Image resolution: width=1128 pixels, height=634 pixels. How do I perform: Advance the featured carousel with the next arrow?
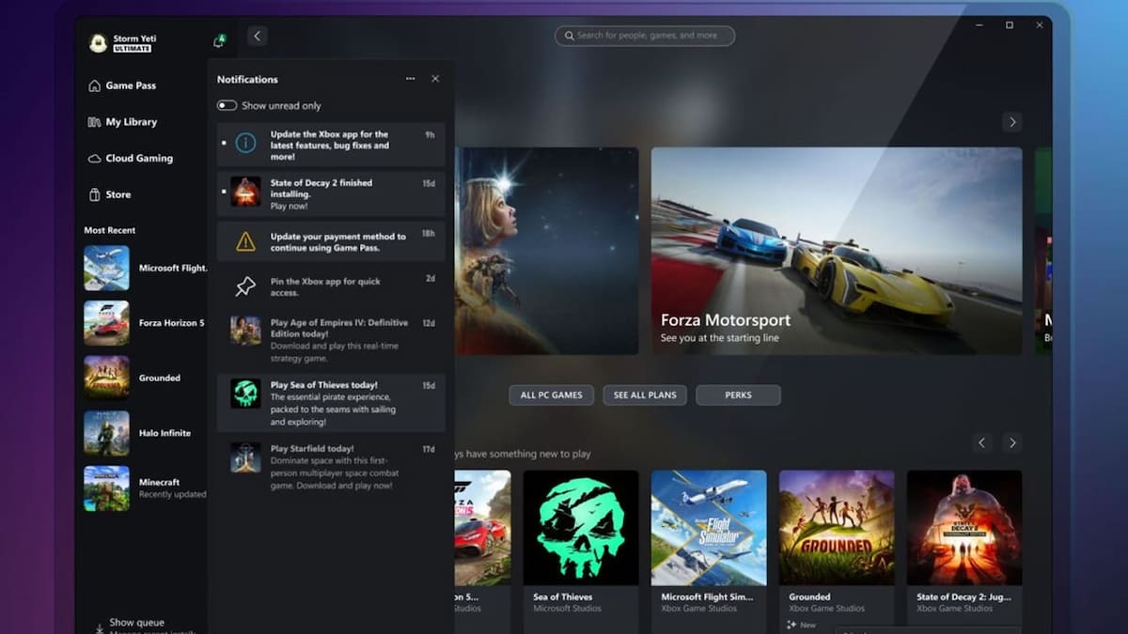[x=1011, y=122]
